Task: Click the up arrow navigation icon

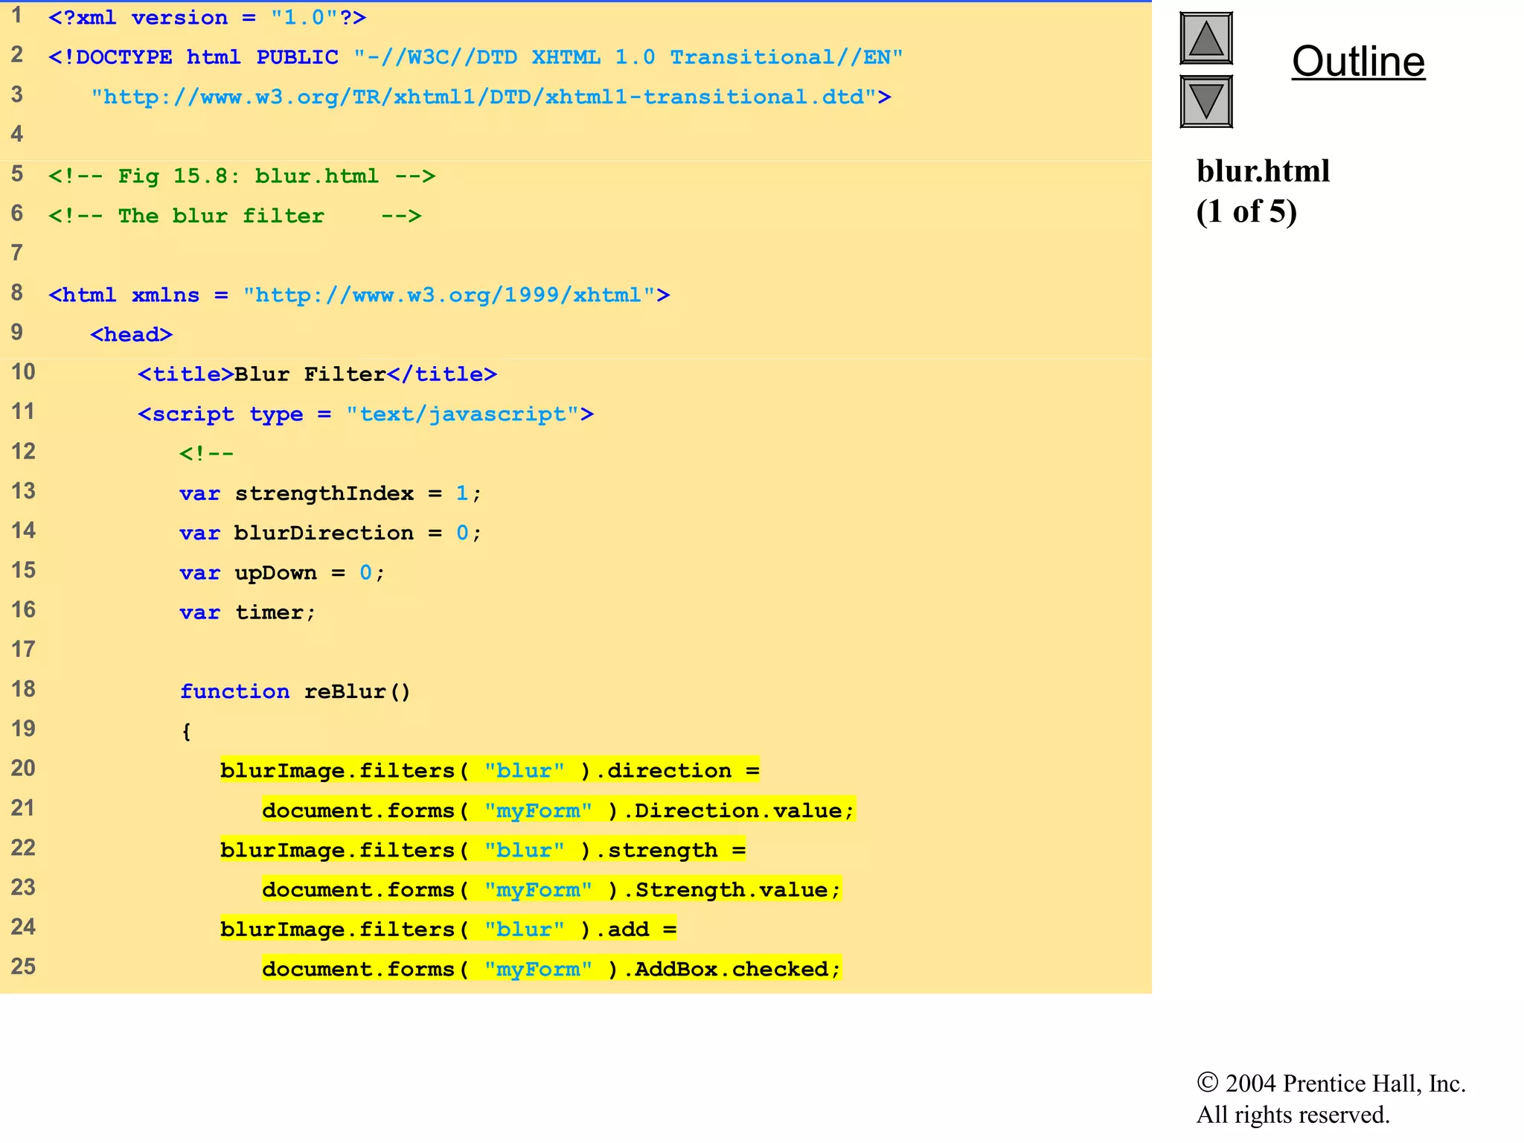Action: point(1206,39)
